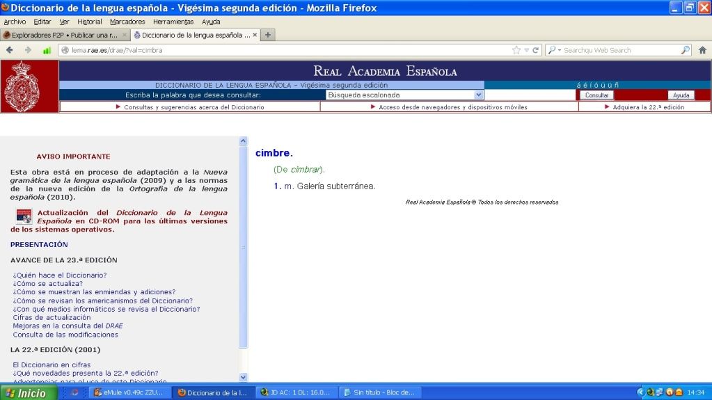The height and width of the screenshot is (400, 712).
Task: Insert the ñ special character
Action: click(x=616, y=85)
